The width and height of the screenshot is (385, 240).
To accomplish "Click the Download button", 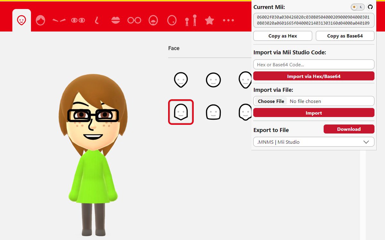I will 349,129.
